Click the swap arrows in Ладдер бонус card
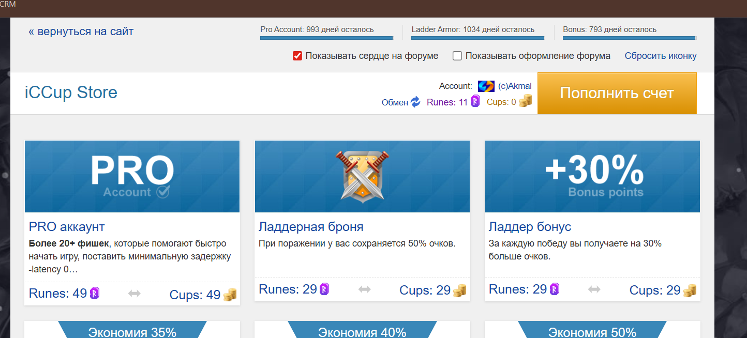The image size is (747, 338). pyautogui.click(x=594, y=289)
